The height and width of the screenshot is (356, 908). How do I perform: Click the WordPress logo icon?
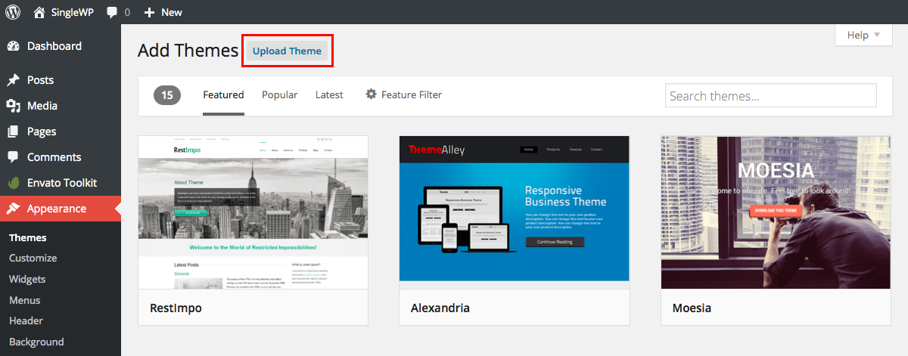click(14, 12)
